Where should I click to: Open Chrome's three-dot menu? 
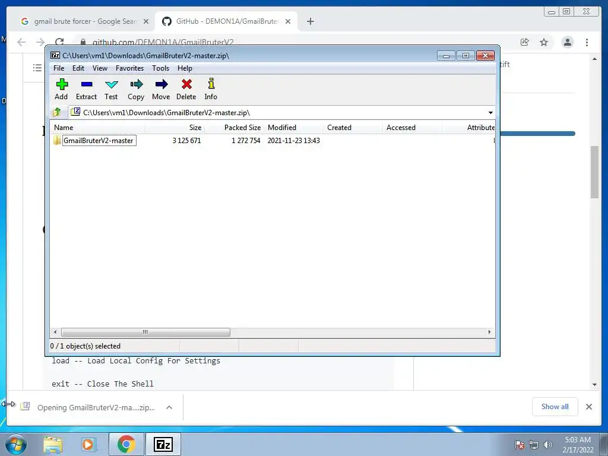point(587,42)
